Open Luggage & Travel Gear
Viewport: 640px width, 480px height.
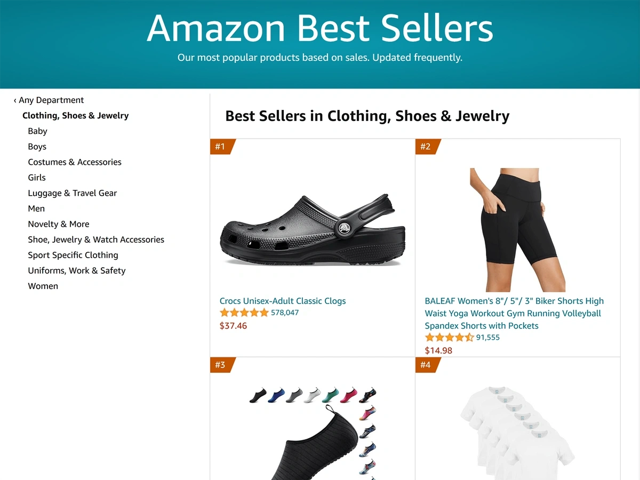tap(73, 193)
